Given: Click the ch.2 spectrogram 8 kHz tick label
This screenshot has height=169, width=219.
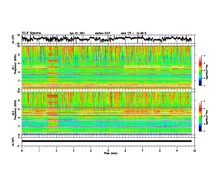Looking at the screenshot, I should pyautogui.click(x=19, y=101).
